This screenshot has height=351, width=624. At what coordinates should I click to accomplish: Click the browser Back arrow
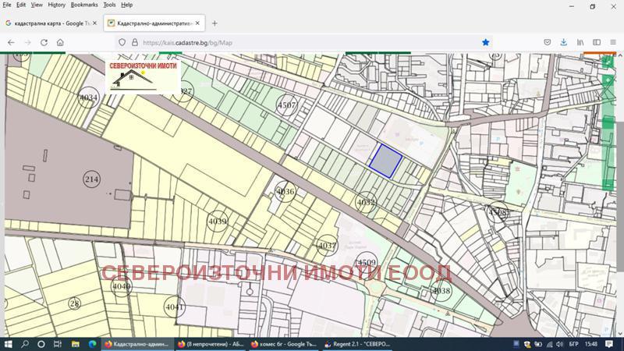pyautogui.click(x=11, y=42)
